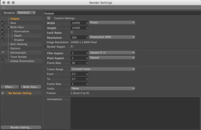Open the Pixels unit dropdown
Viewport: 201px width, 130px height.
(112, 23)
